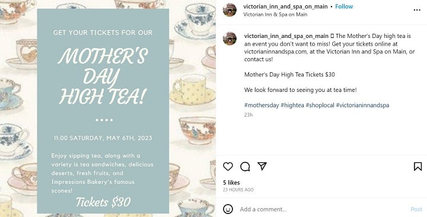Open the #hightea hashtag
The width and height of the screenshot is (427, 217).
click(292, 105)
